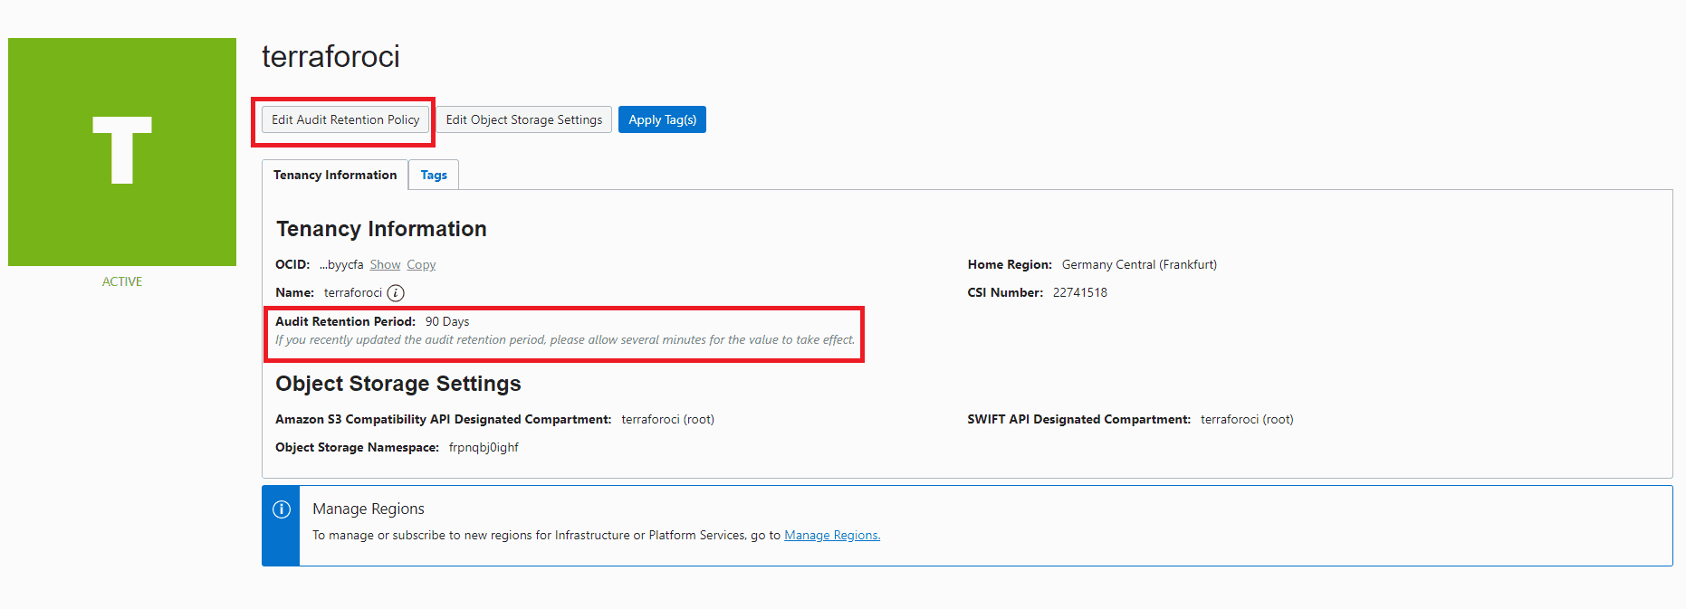The width and height of the screenshot is (1686, 609).
Task: Click the blue info icon in Manage Regions banner
Action: [282, 509]
